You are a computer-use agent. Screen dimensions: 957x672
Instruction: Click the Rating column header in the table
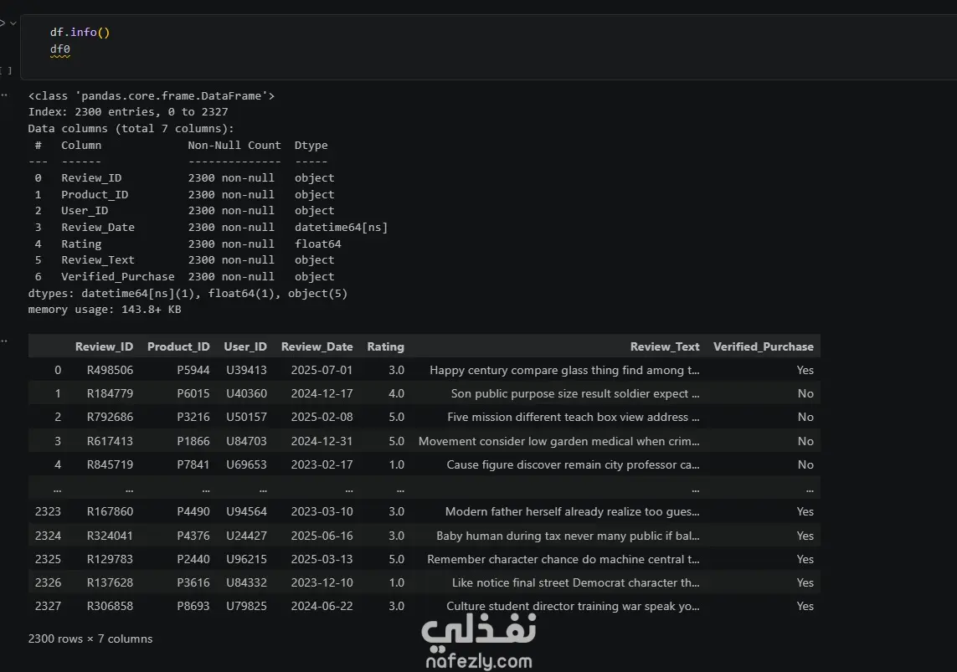point(385,346)
